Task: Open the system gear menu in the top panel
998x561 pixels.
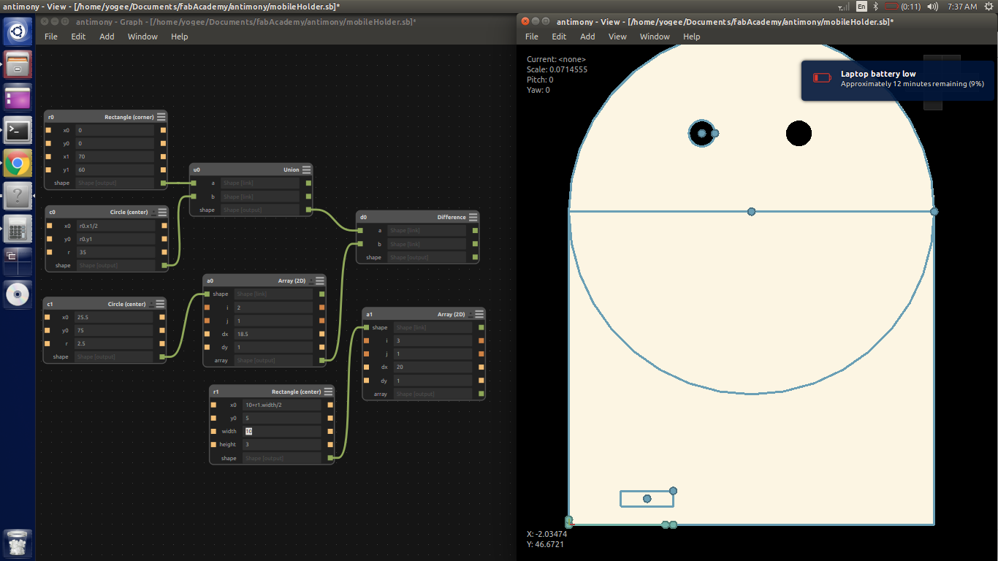Action: pyautogui.click(x=989, y=7)
